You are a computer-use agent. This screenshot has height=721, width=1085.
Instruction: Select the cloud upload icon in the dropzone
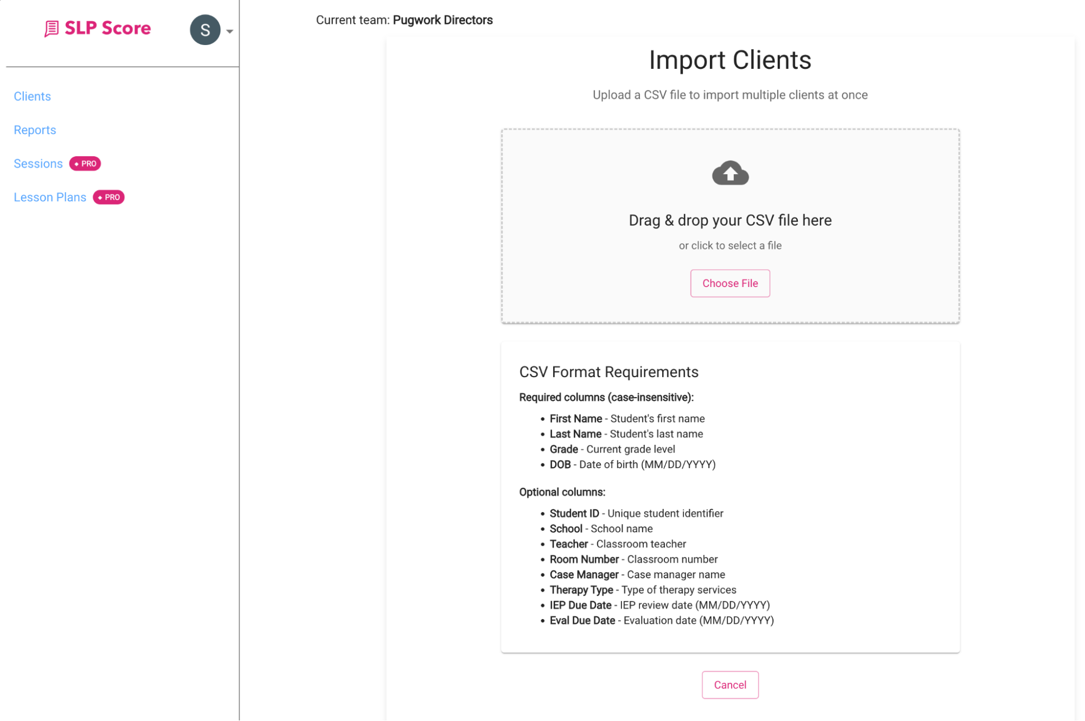click(729, 173)
